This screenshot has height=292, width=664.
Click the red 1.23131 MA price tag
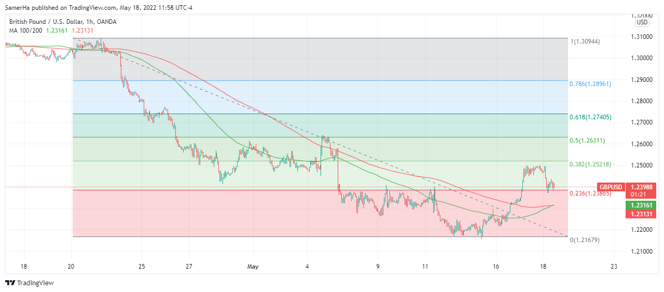(x=642, y=213)
